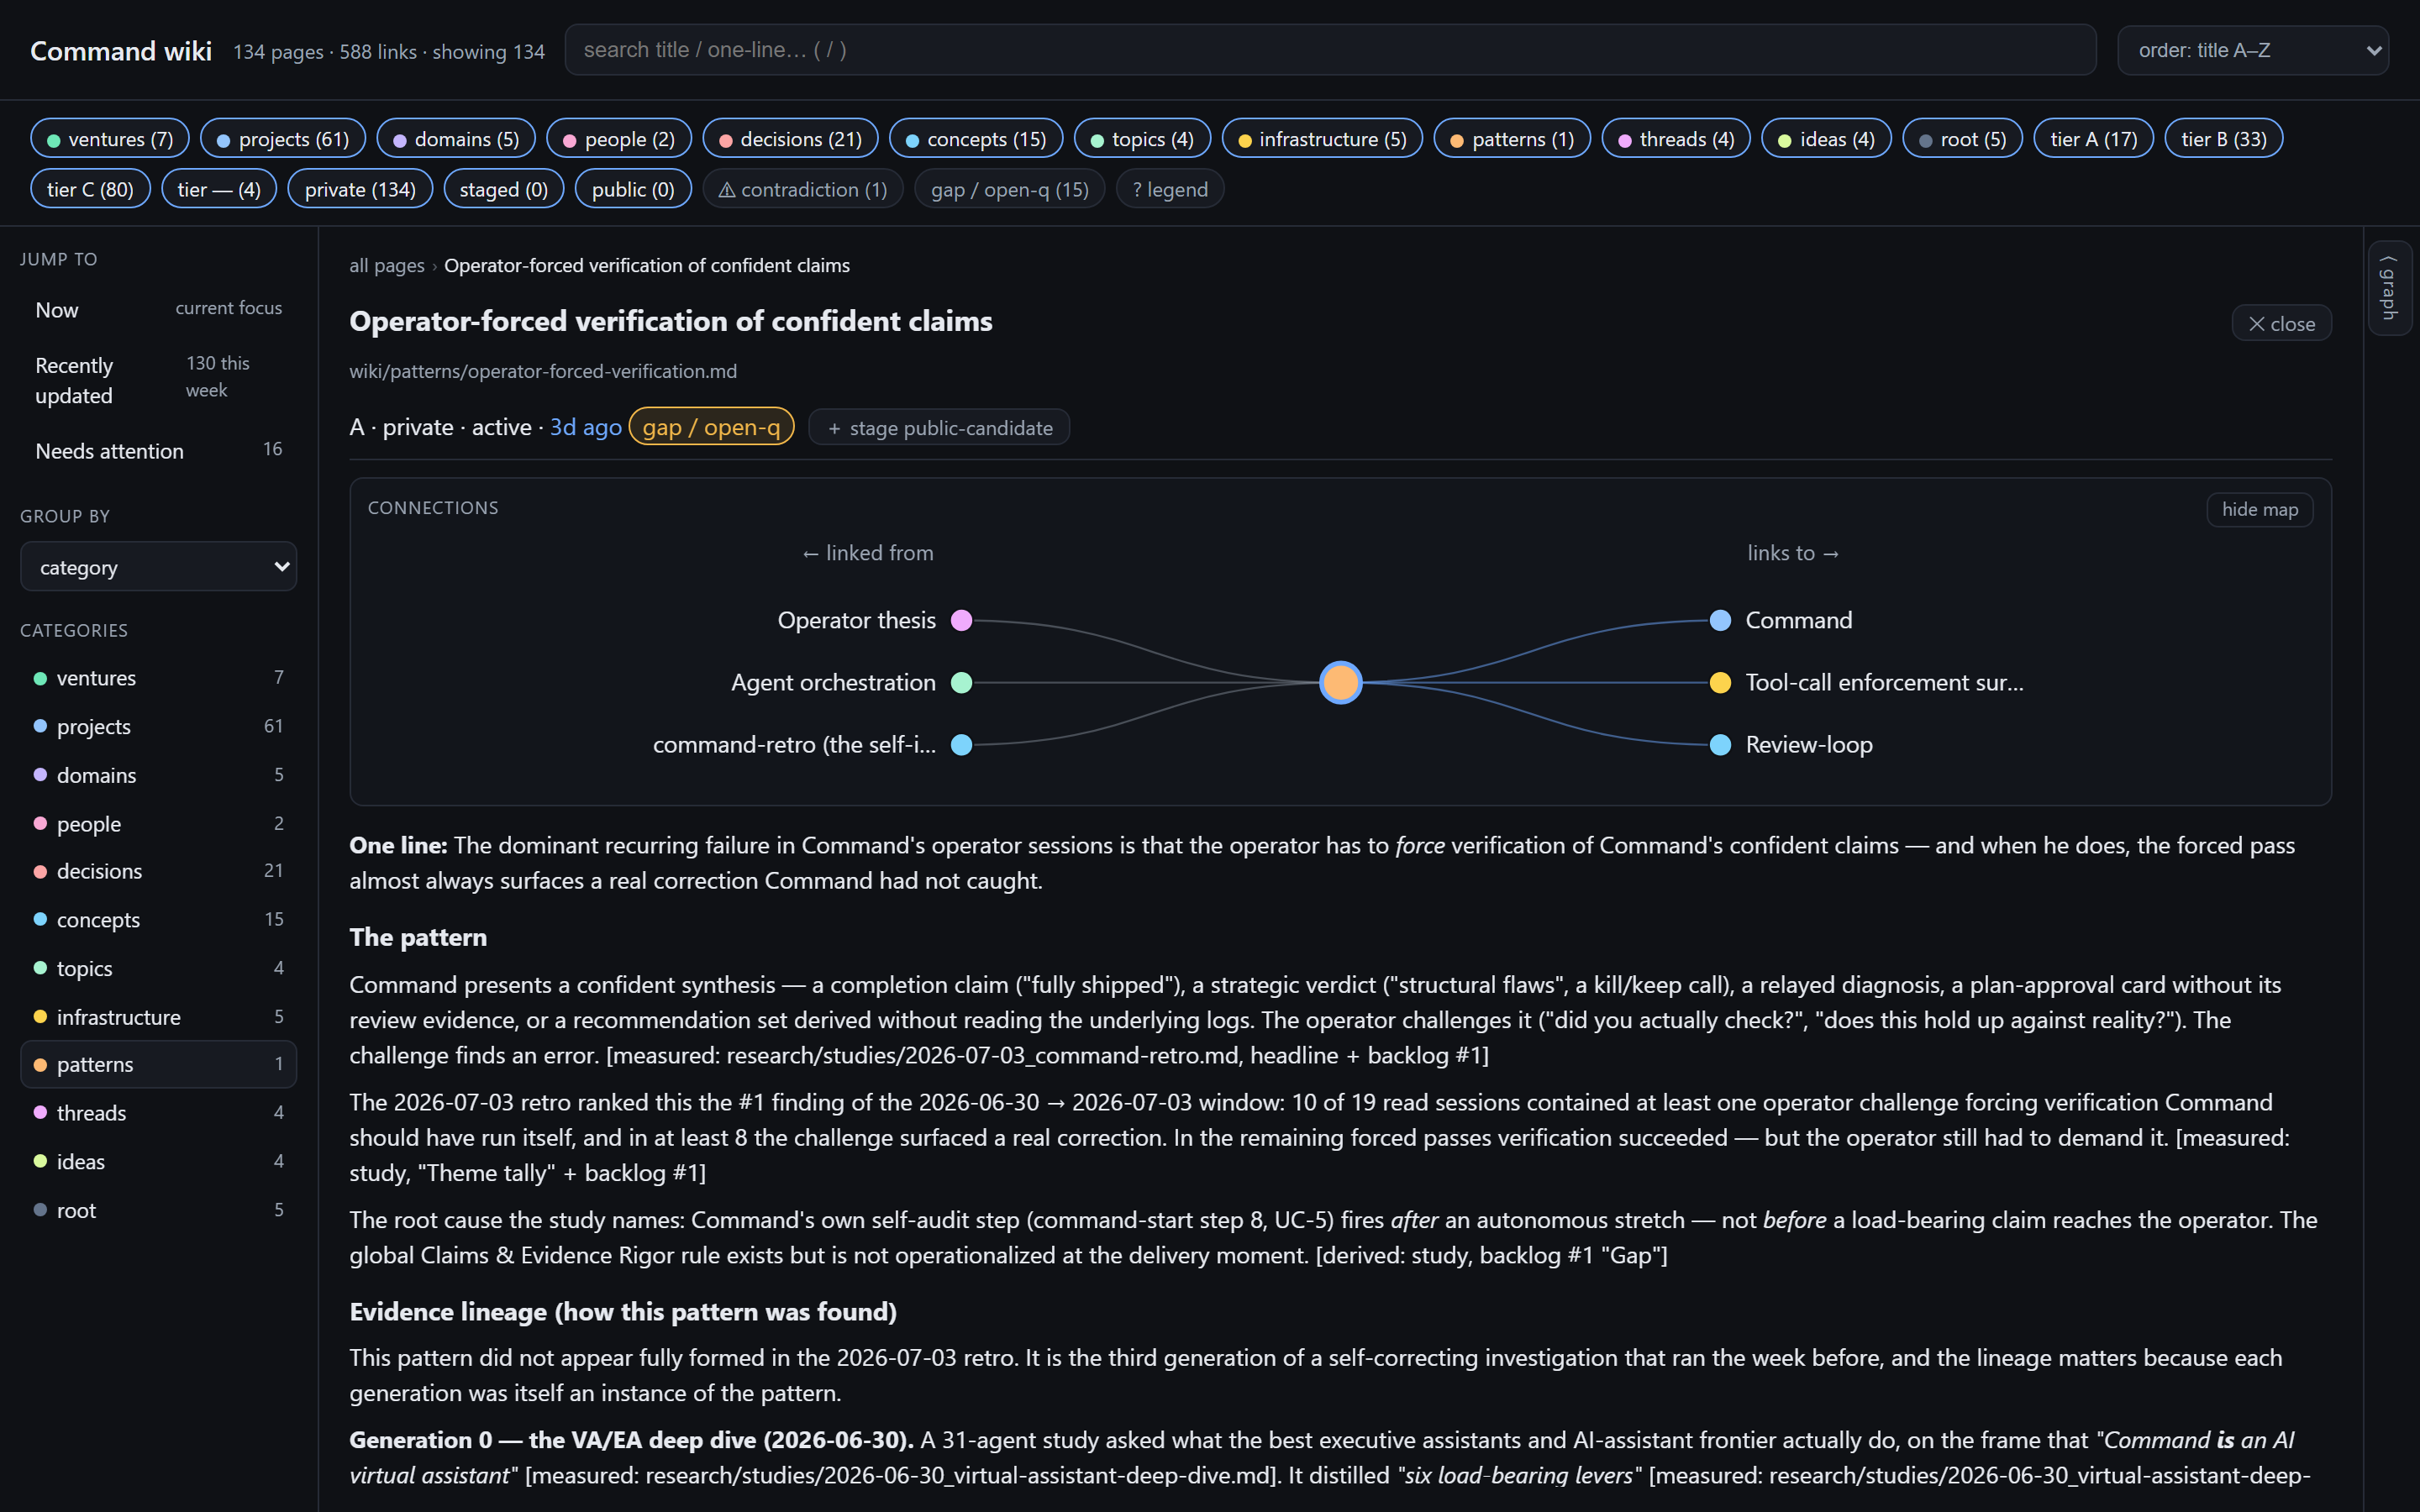Select concepts category in sidebar
This screenshot has width=2420, height=1512.
point(158,919)
